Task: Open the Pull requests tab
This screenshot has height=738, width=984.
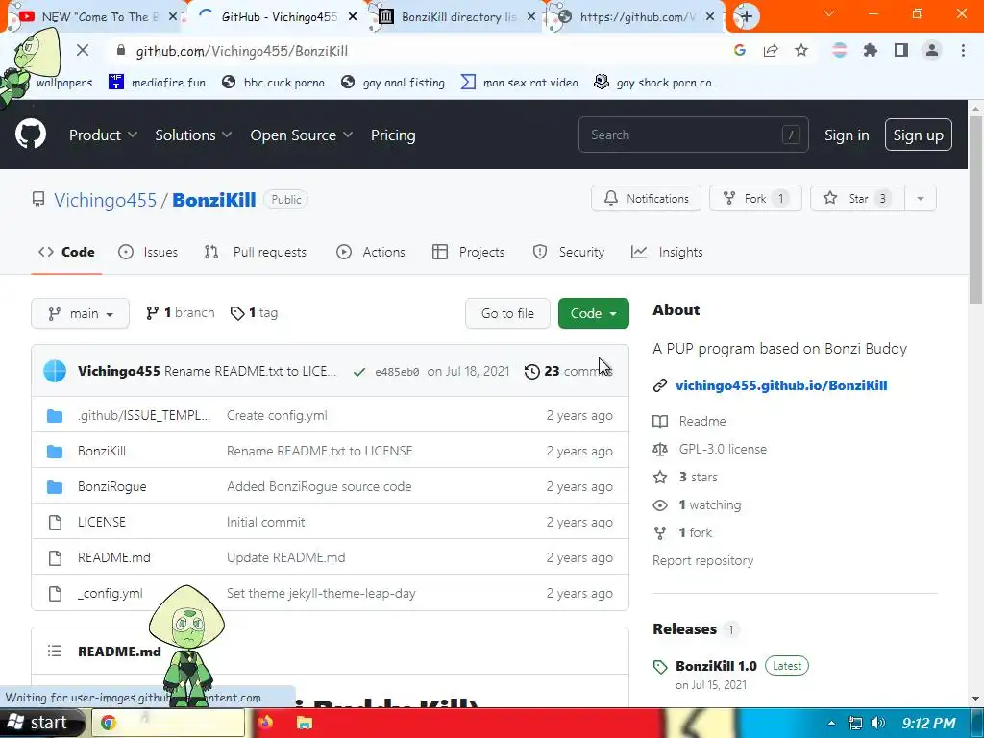Action: coord(256,252)
